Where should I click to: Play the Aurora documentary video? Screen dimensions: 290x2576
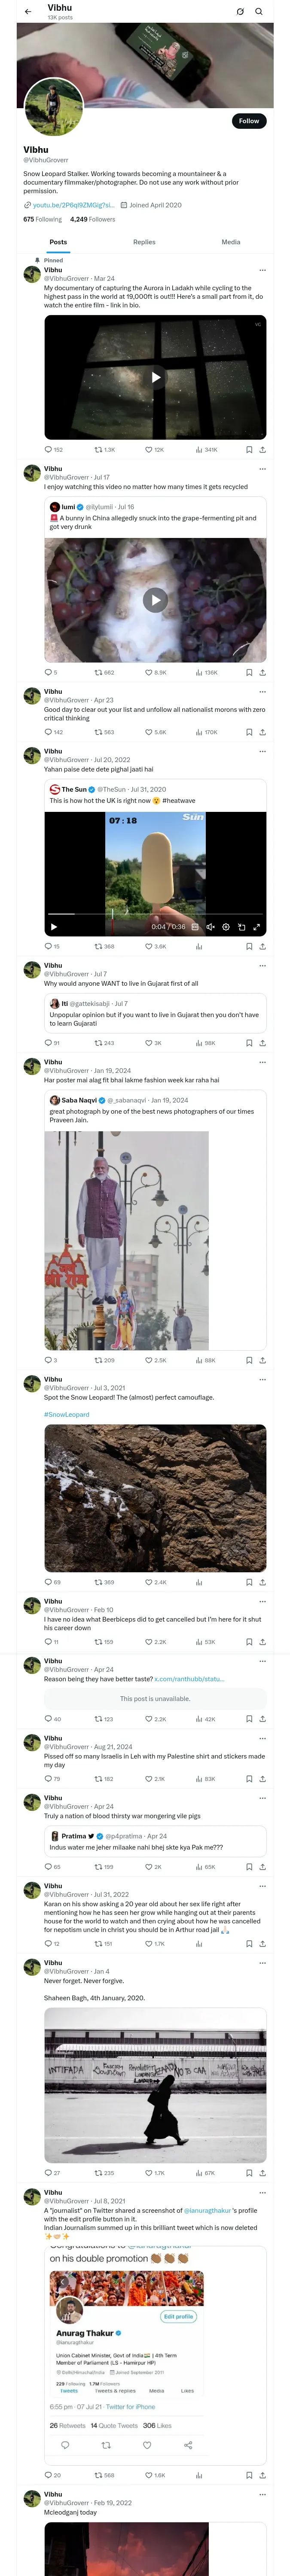tap(155, 377)
